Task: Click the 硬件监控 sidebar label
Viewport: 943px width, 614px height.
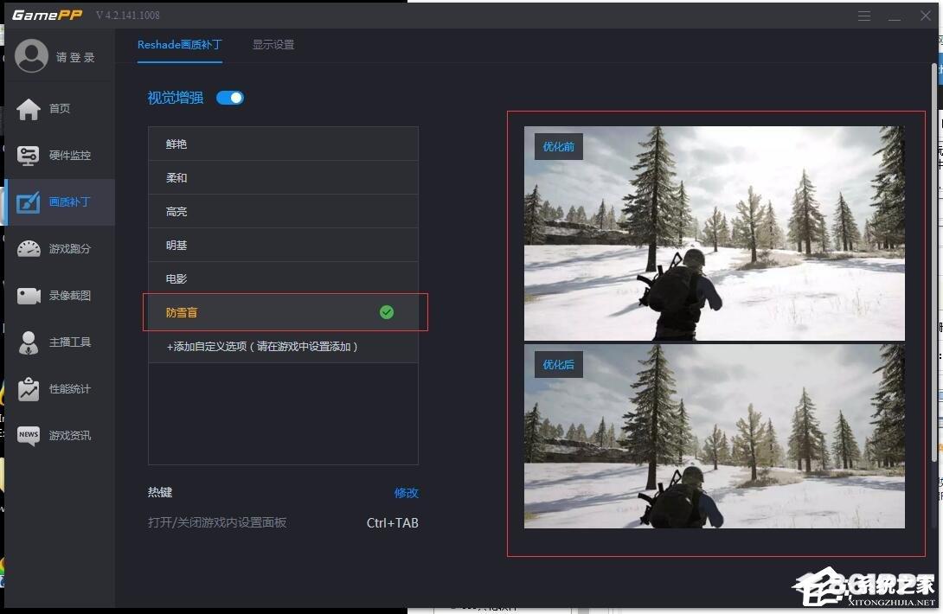Action: [x=70, y=155]
